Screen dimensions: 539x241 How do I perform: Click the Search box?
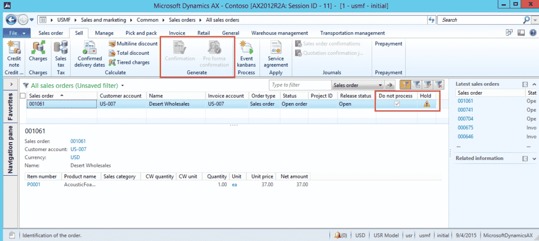pyautogui.click(x=481, y=20)
